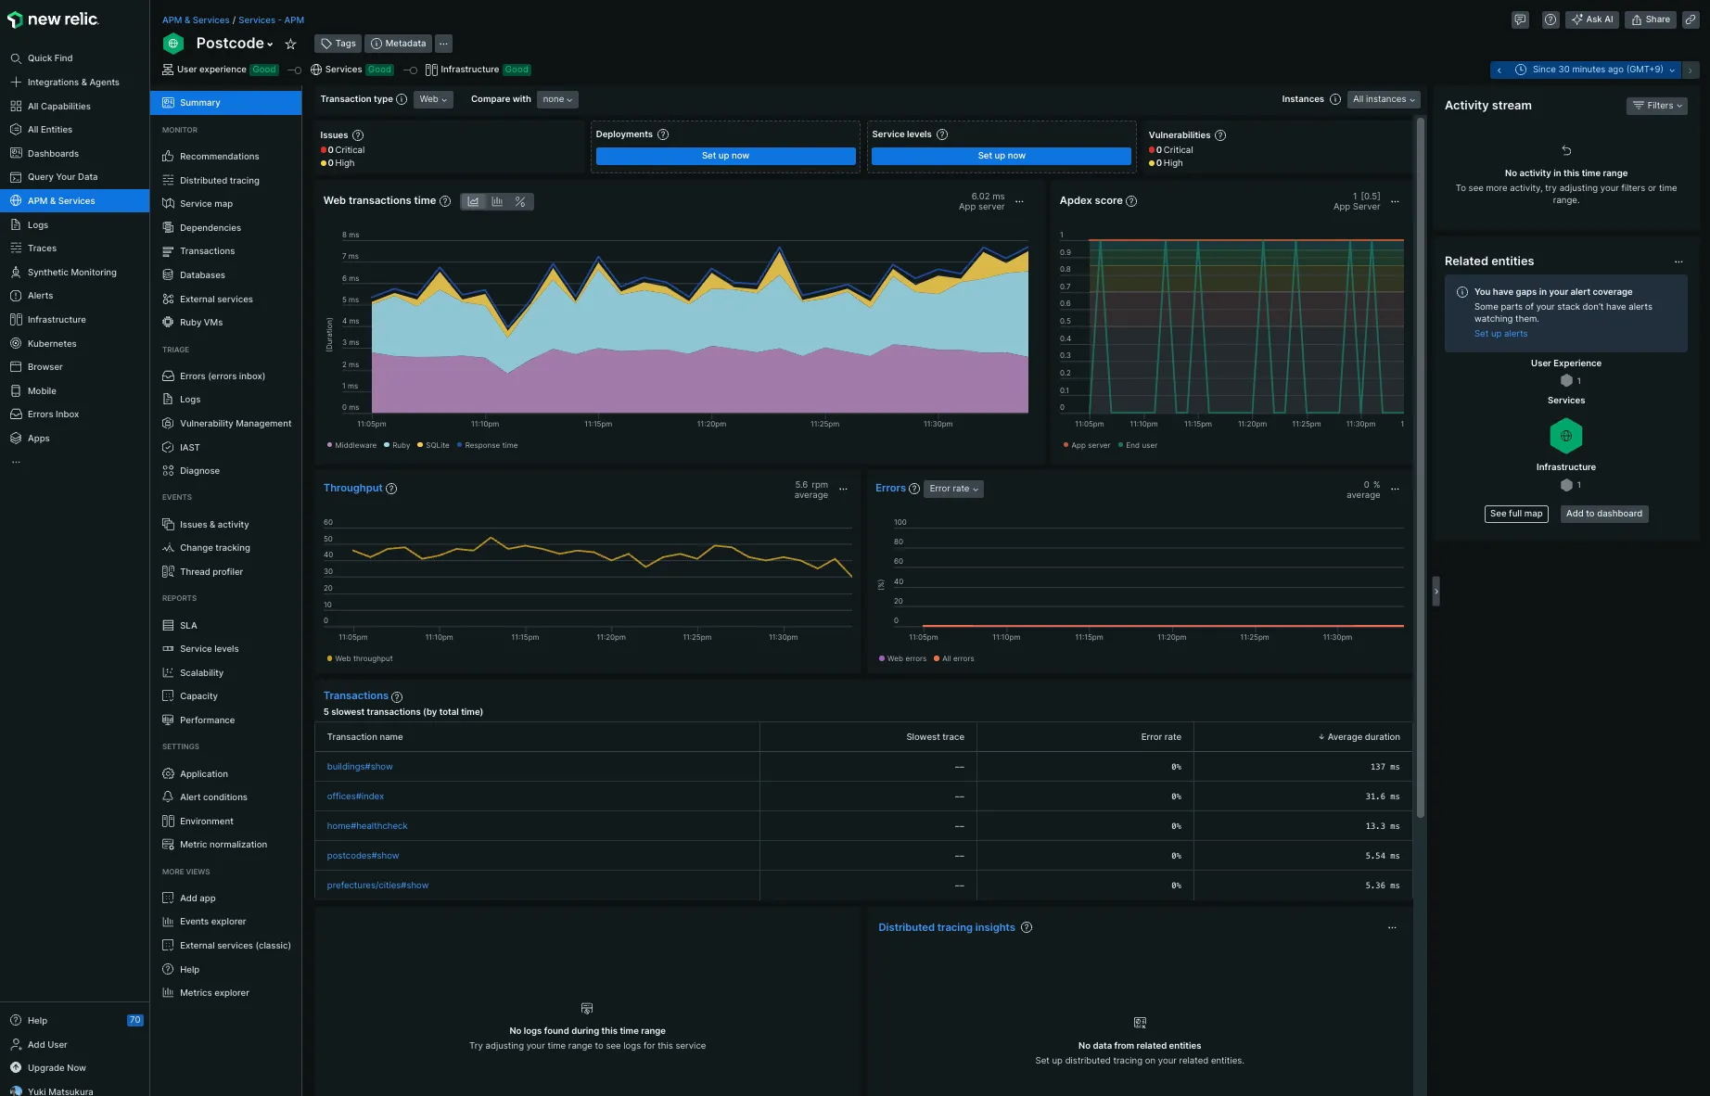
Task: Expand the All instances dropdown
Action: pyautogui.click(x=1384, y=99)
